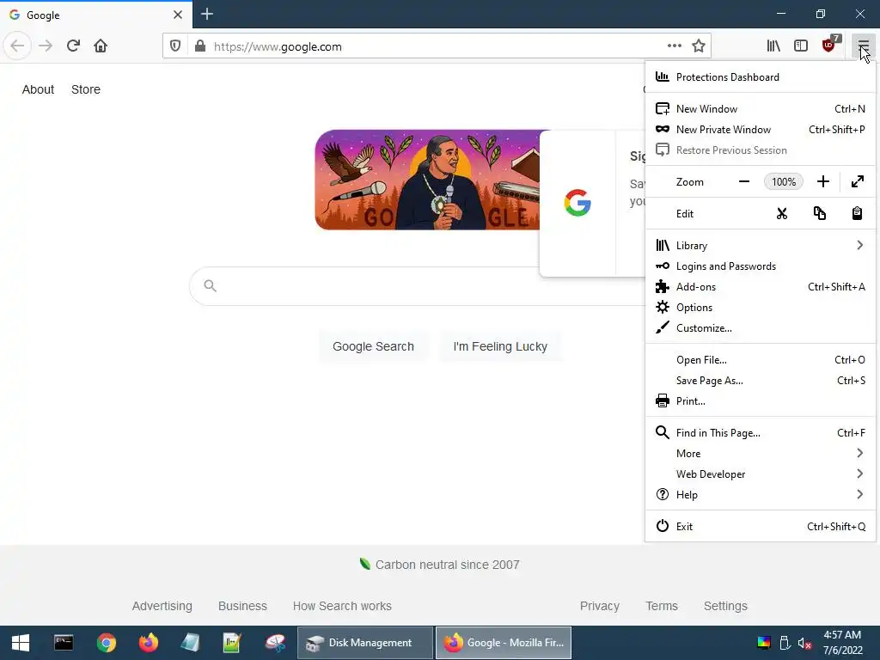Open a New Private Window

click(761, 130)
